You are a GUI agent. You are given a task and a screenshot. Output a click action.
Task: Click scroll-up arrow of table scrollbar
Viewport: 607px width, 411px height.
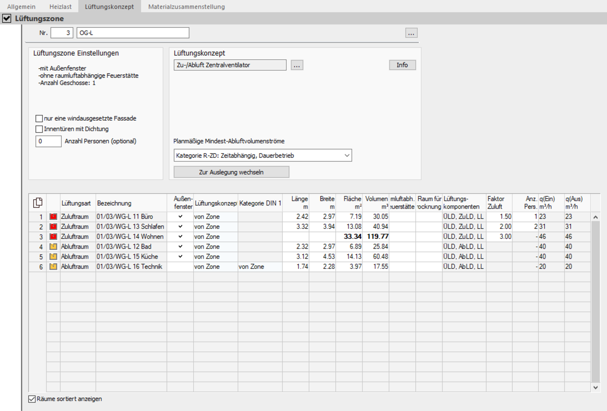point(595,216)
